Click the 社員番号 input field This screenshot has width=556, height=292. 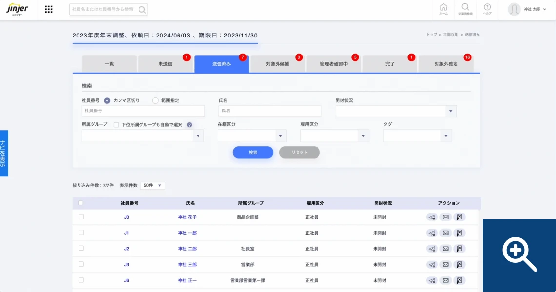click(143, 111)
